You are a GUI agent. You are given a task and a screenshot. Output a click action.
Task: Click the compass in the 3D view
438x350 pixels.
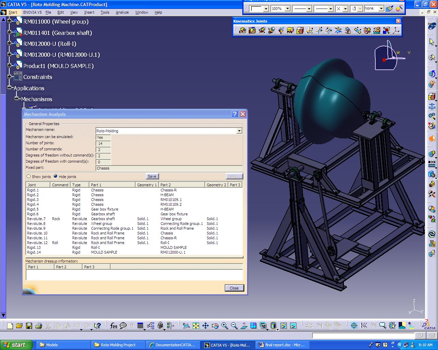pos(390,56)
